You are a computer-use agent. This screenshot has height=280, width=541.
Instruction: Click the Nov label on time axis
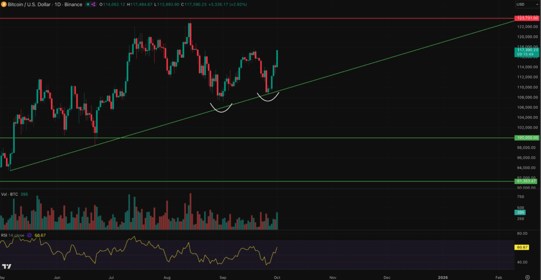(333, 277)
